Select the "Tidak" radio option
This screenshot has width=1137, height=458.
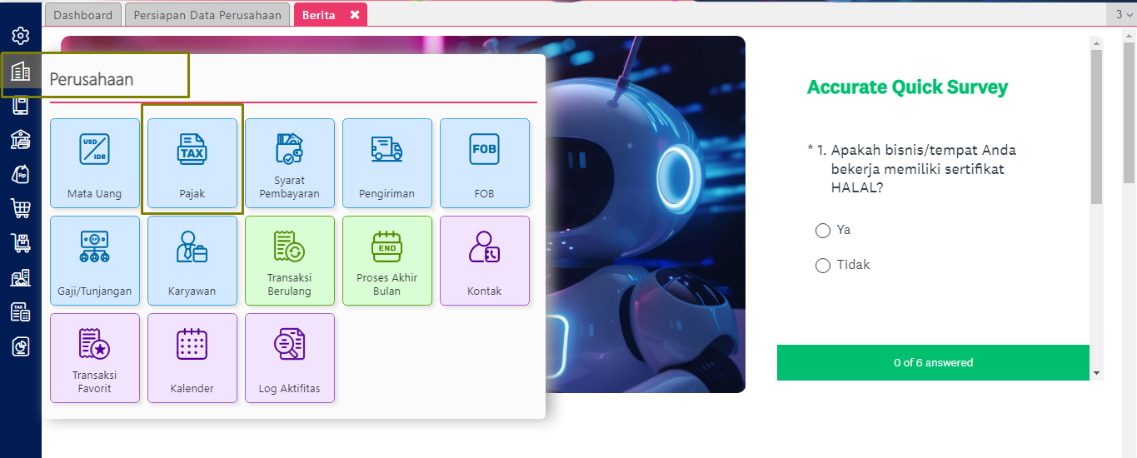click(x=823, y=266)
